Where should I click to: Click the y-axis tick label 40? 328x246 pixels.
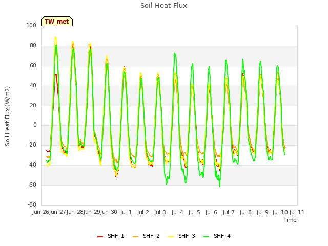[x=33, y=86]
